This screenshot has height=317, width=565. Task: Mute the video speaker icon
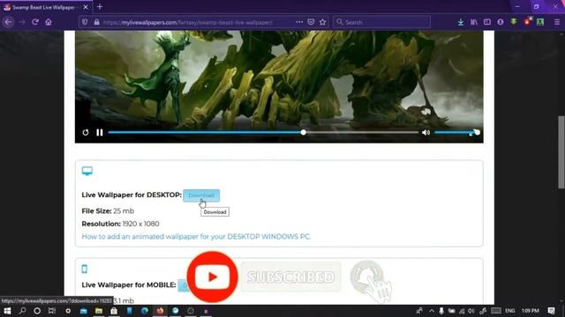(426, 133)
